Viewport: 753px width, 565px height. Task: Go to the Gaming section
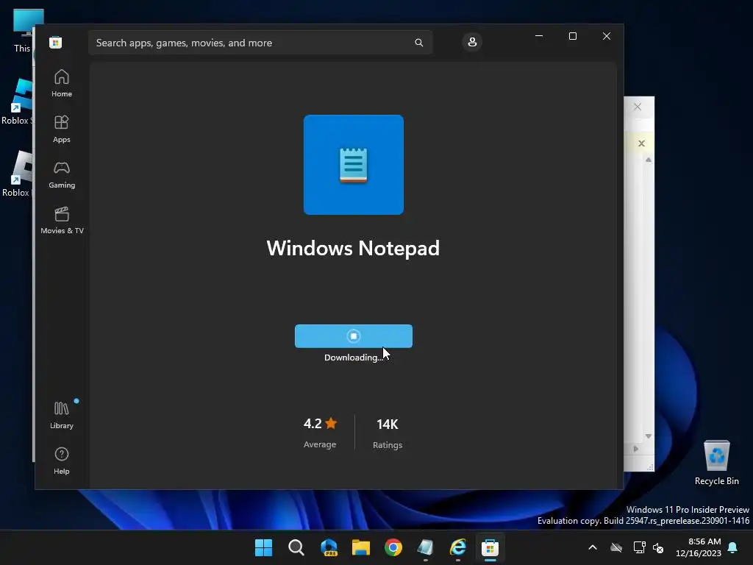coord(62,174)
